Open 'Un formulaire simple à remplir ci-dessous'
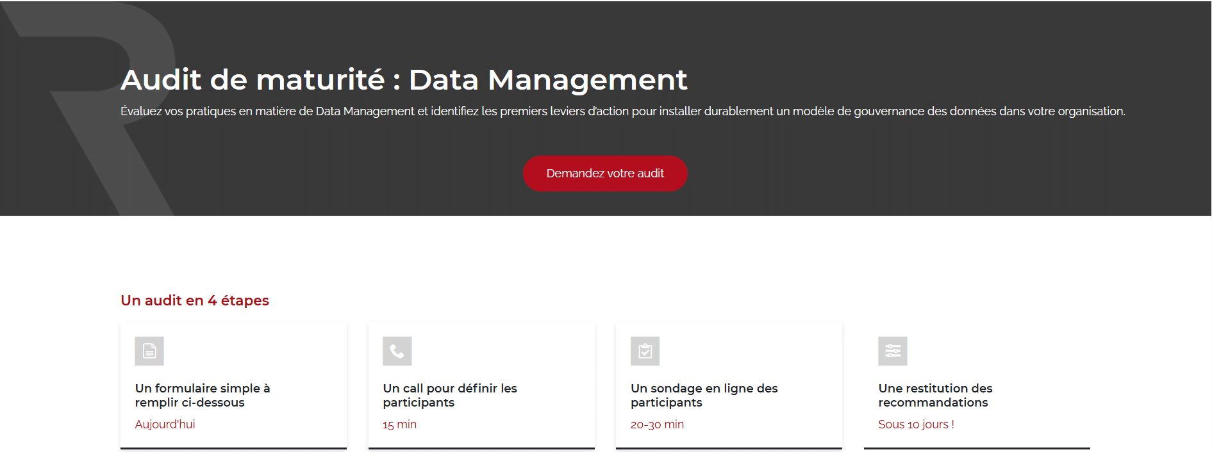Screen dimensions: 1212x452 [x=202, y=395]
